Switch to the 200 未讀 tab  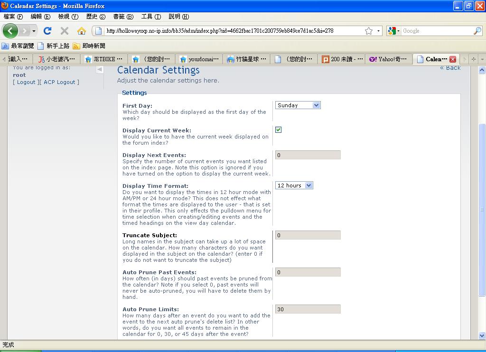coord(342,59)
